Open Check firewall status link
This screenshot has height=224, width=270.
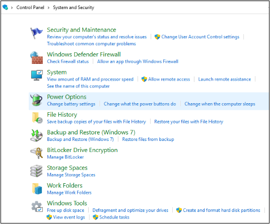pyautogui.click(x=68, y=61)
